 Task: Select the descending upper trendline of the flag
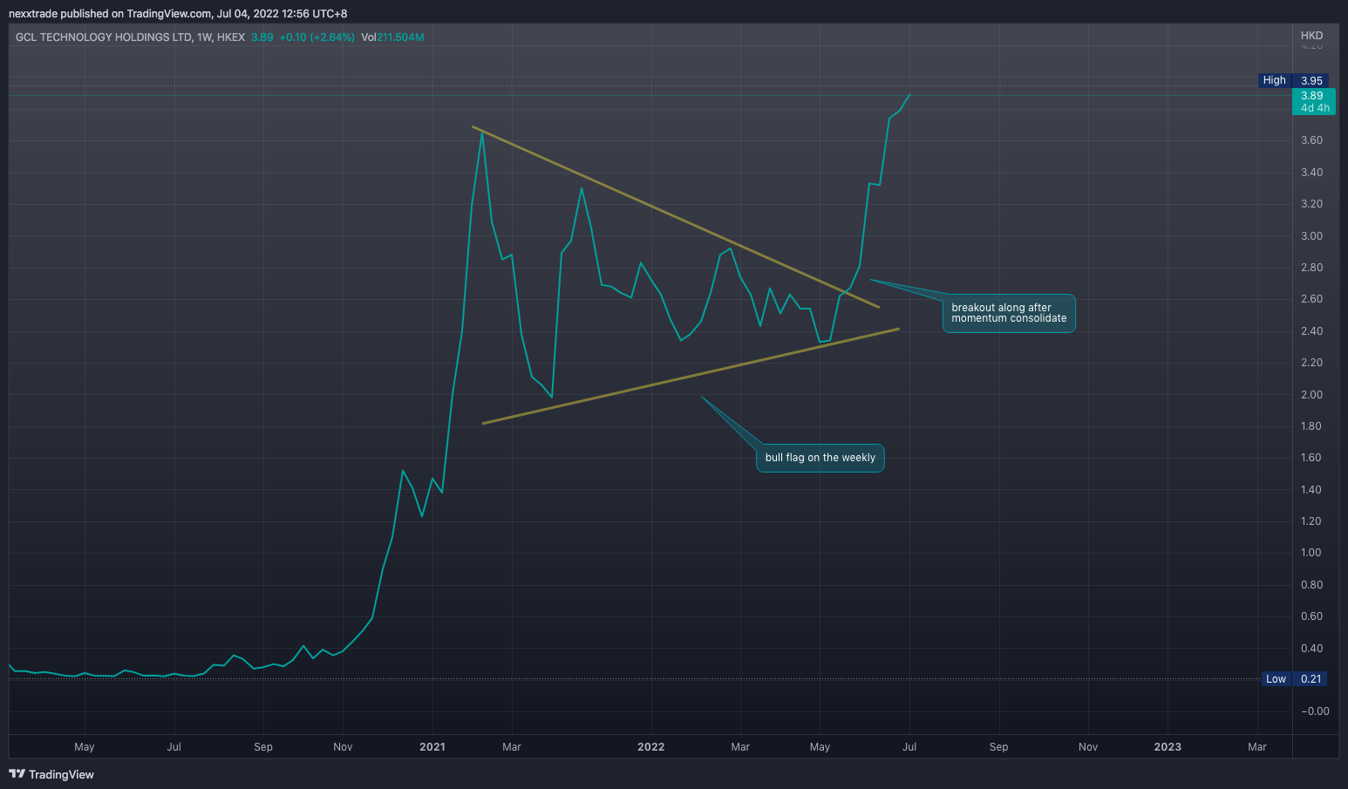(x=676, y=217)
